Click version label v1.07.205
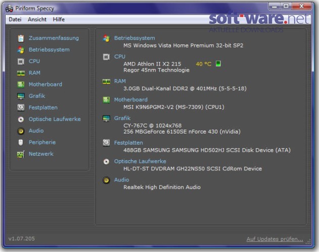This screenshot has height=252, width=319. coord(22,238)
